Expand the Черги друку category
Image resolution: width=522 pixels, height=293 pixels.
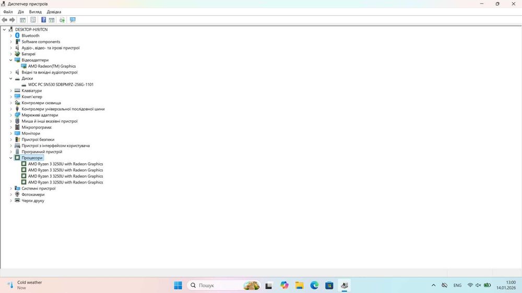tap(10, 201)
